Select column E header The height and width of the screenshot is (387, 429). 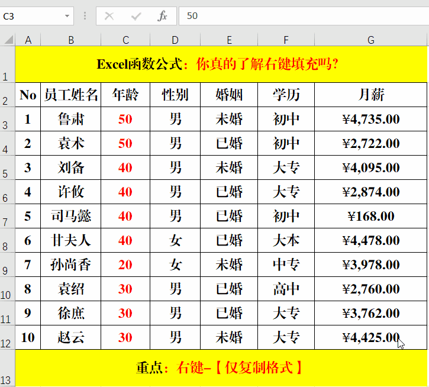click(x=229, y=40)
